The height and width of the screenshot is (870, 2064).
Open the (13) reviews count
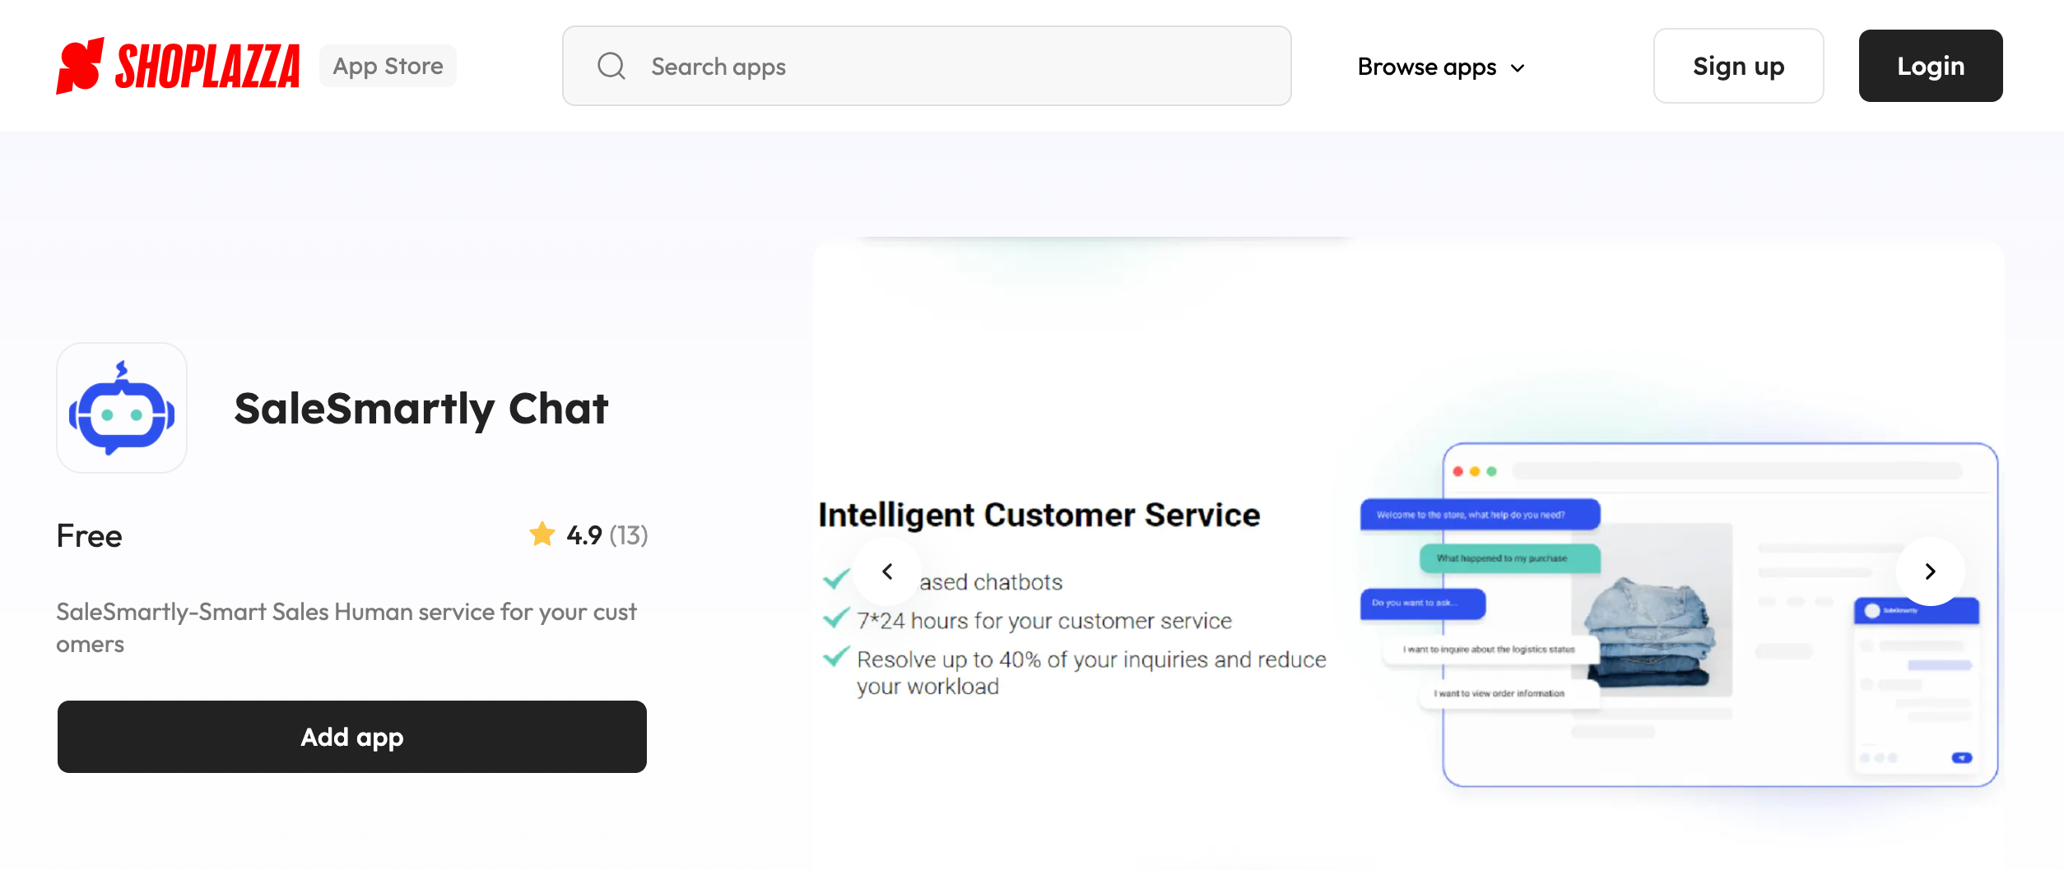point(629,535)
